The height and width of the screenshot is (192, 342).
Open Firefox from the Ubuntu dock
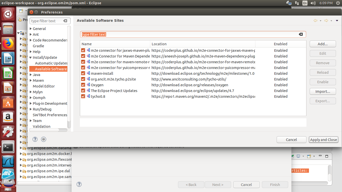(8, 44)
